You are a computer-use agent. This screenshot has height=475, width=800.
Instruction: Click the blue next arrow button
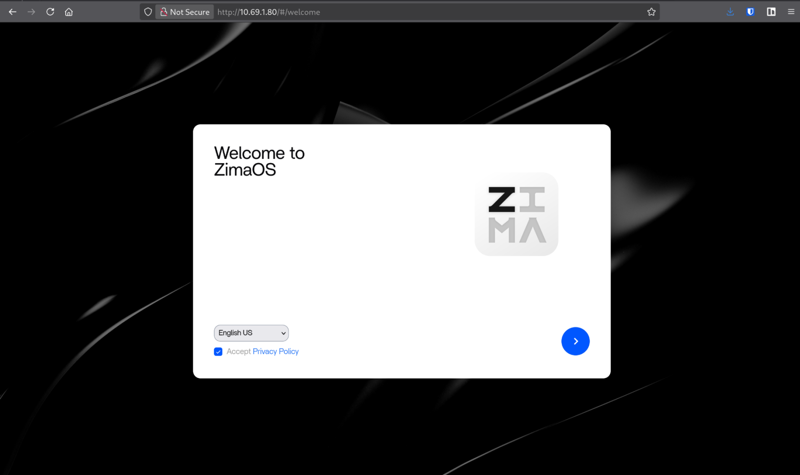coord(575,341)
